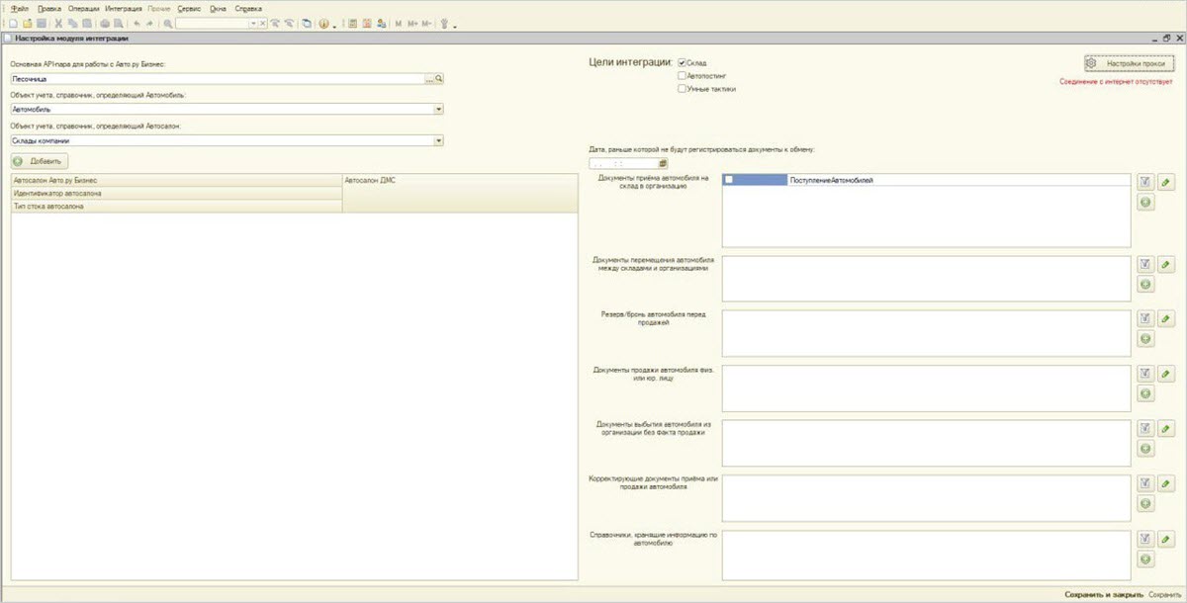The image size is (1187, 603).
Task: Open the Справка menu
Action: 248,8
